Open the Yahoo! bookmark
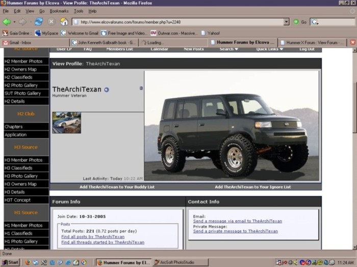357x267 pixels. [x=210, y=33]
